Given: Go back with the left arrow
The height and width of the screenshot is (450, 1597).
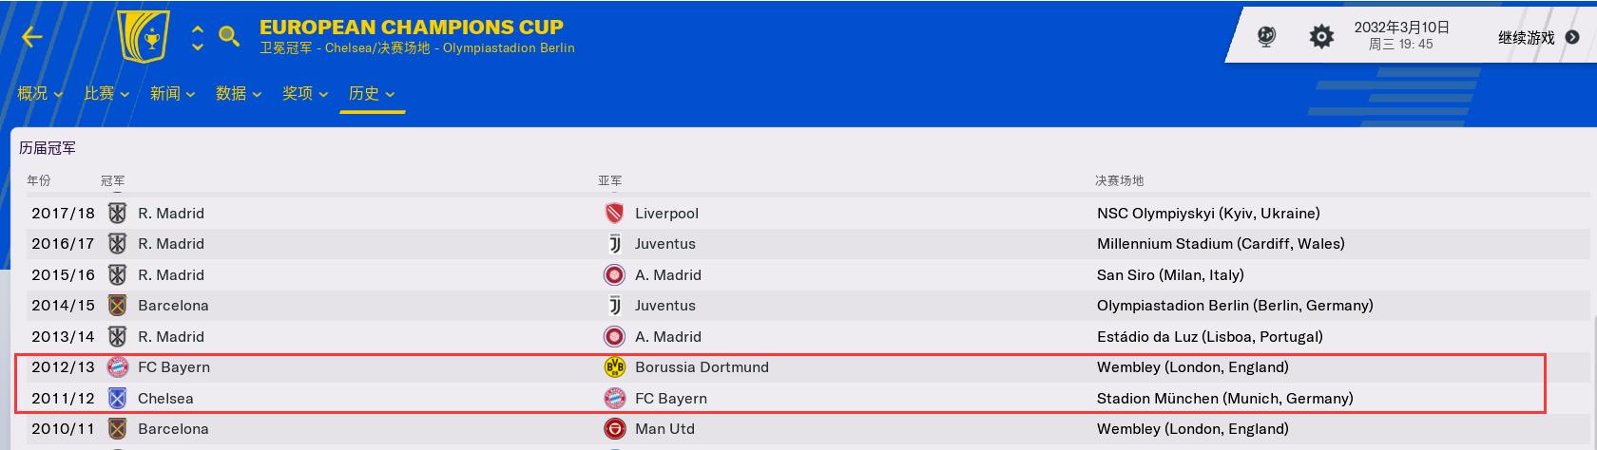Looking at the screenshot, I should click(x=32, y=37).
